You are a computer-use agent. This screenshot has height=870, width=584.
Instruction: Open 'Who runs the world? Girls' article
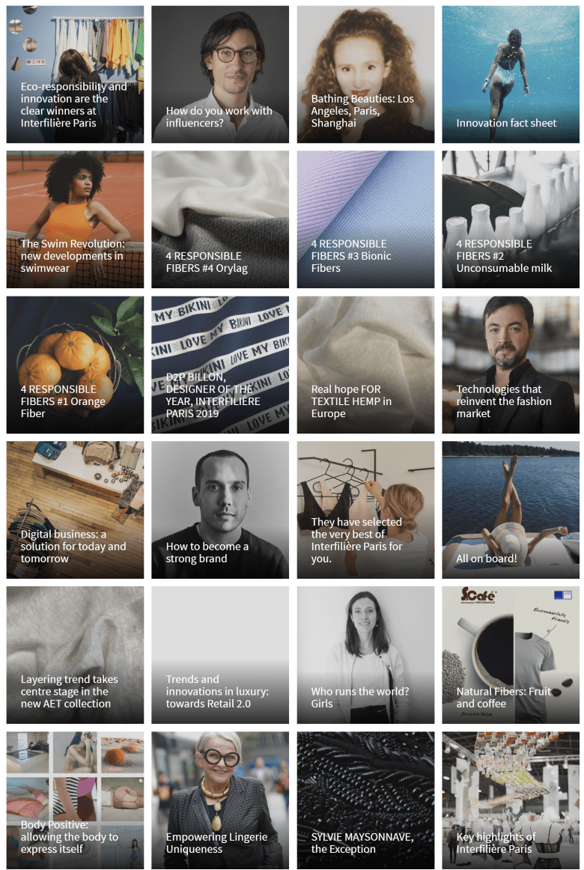(365, 655)
